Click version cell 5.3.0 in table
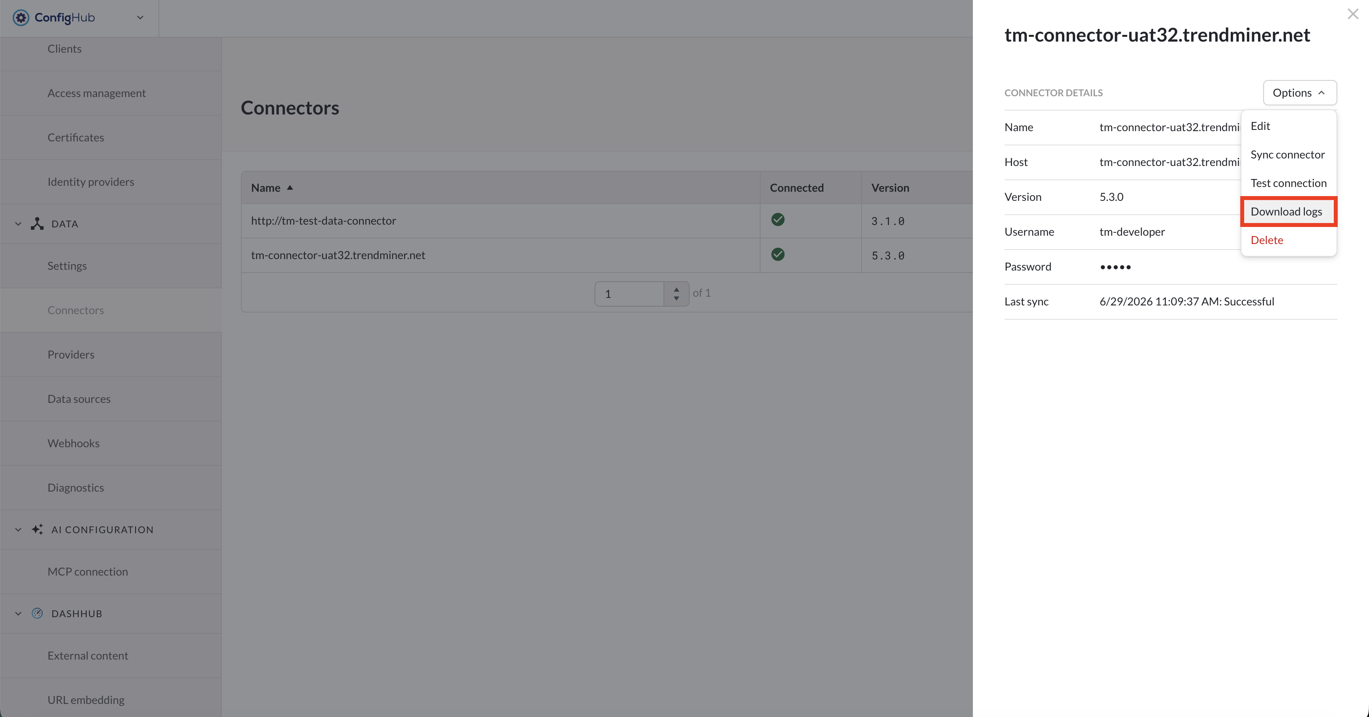The height and width of the screenshot is (717, 1369). point(887,256)
